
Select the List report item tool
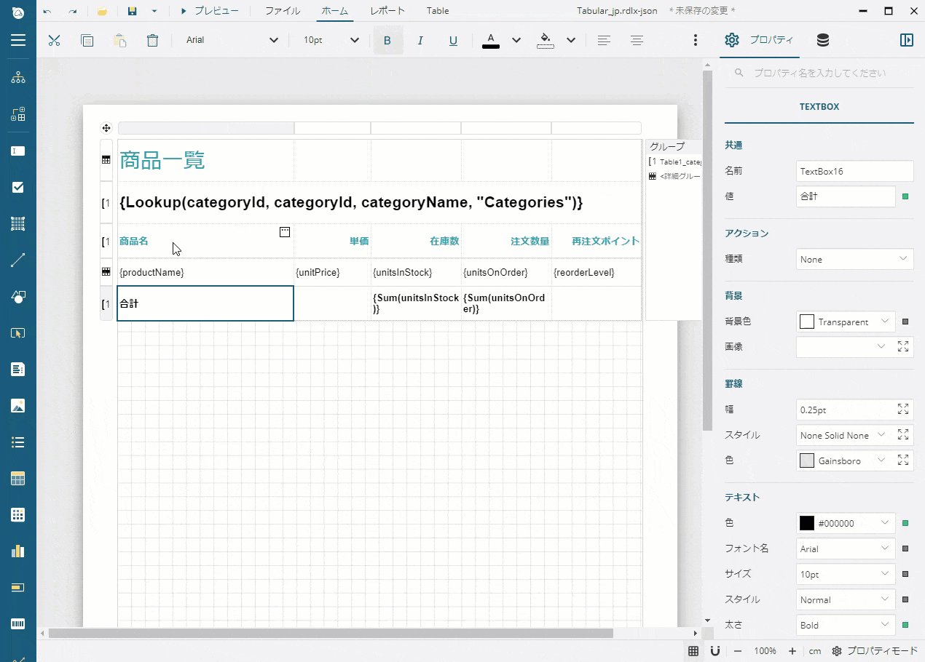click(18, 442)
